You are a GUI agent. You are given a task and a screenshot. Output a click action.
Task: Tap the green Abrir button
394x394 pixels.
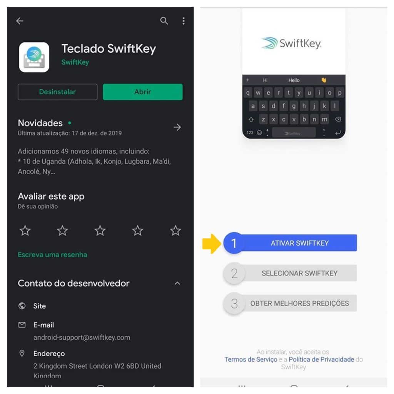tap(143, 92)
